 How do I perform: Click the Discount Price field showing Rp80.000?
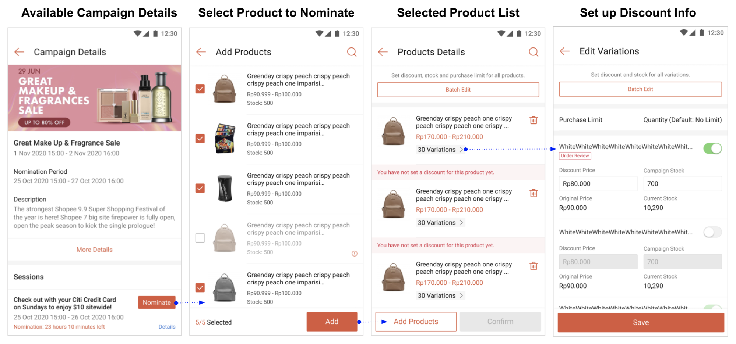click(598, 183)
